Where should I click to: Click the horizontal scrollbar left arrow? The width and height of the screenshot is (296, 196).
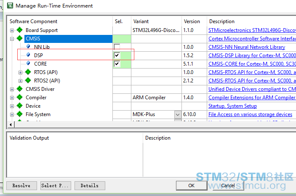11,124
